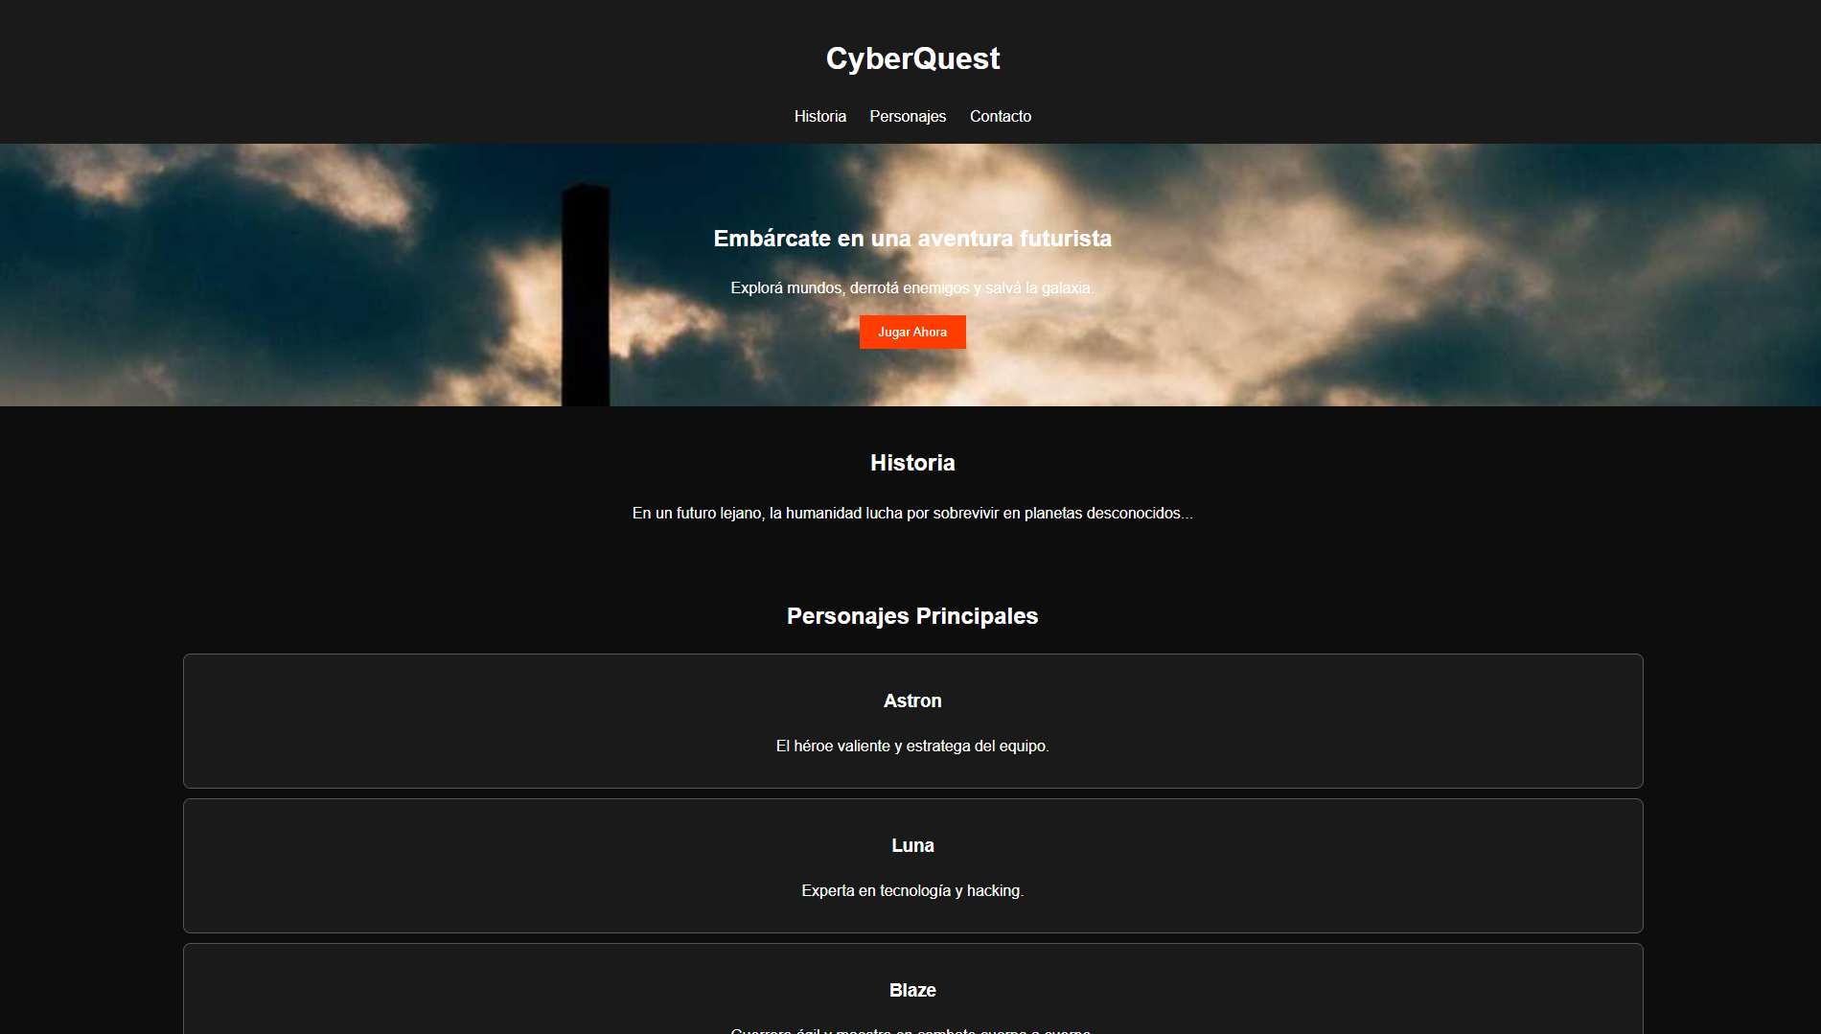The width and height of the screenshot is (1821, 1034).
Task: Open the Historia navigation link
Action: 819,116
